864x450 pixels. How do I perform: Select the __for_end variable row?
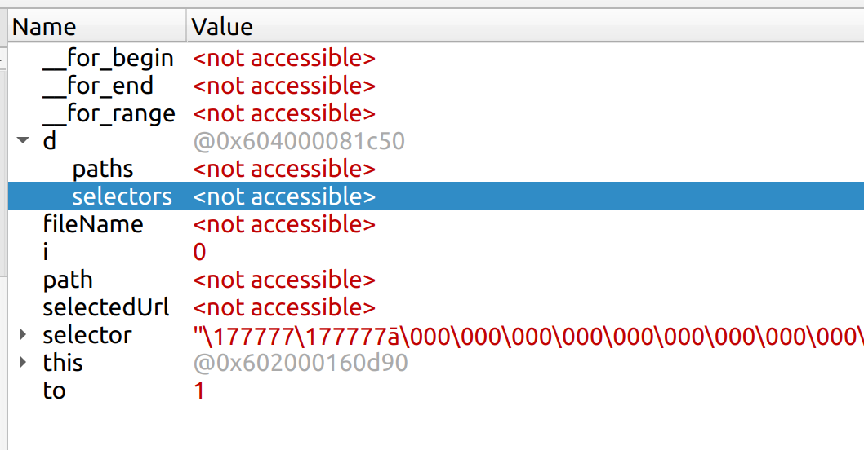(x=98, y=86)
